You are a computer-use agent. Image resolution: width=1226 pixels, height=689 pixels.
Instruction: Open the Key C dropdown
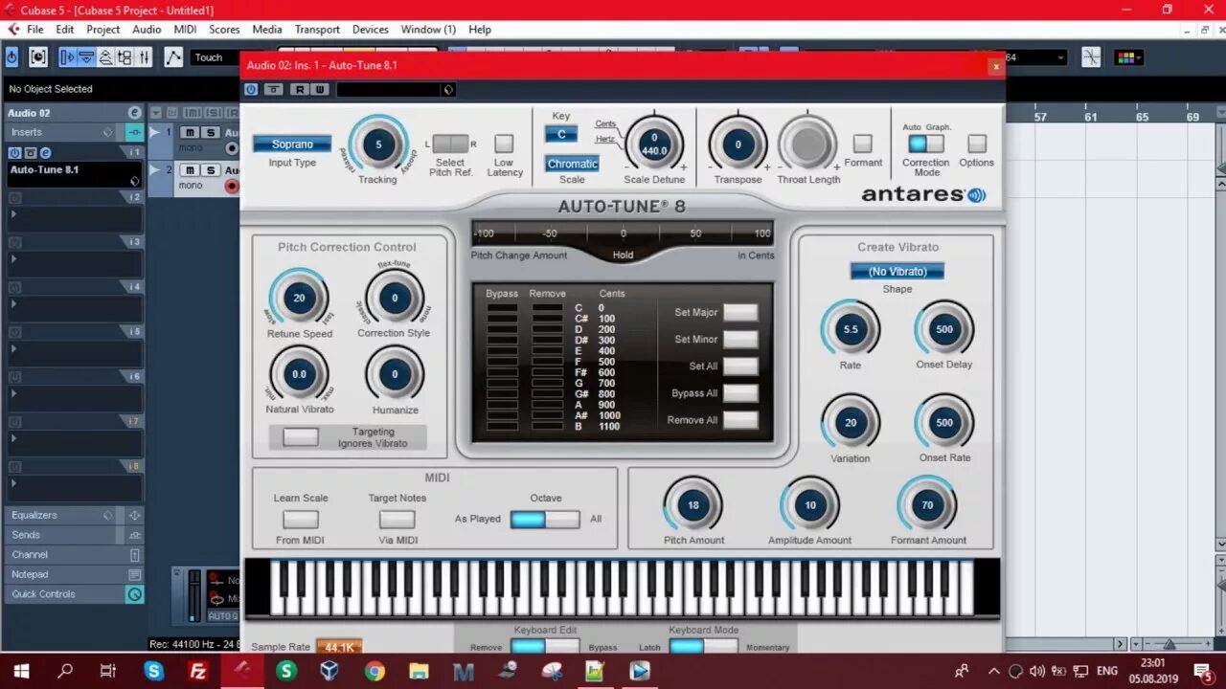point(561,134)
